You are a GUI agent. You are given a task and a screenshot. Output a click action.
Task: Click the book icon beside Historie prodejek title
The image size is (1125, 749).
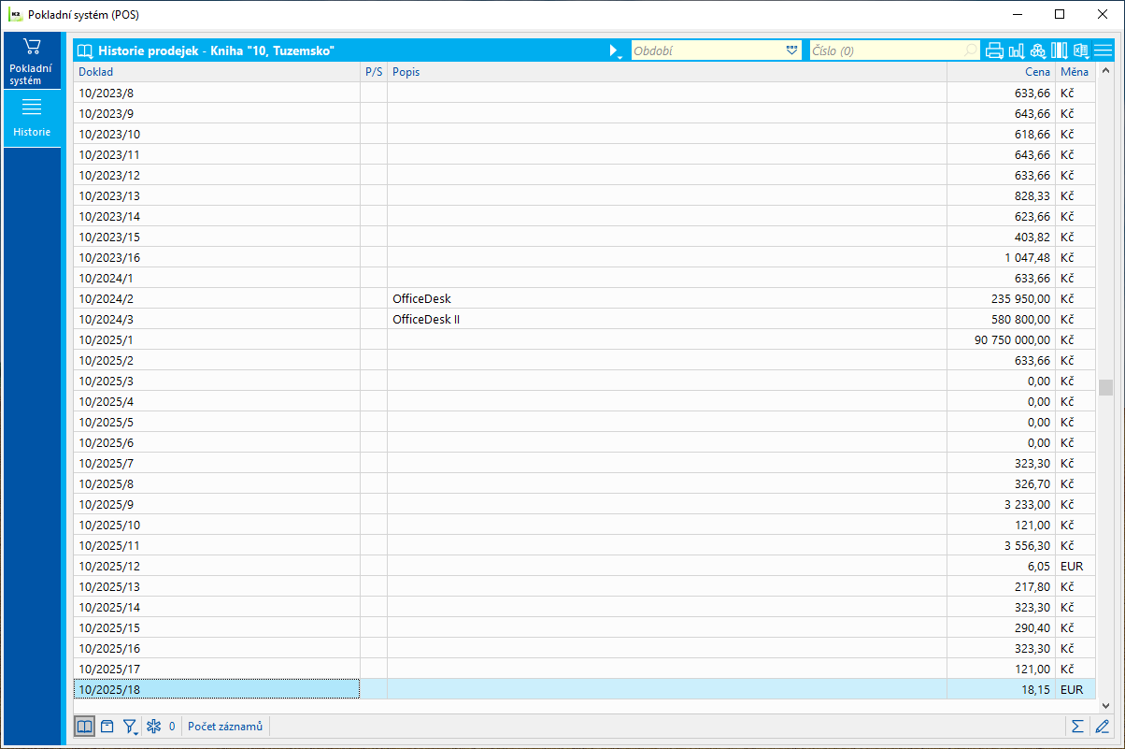[x=85, y=50]
